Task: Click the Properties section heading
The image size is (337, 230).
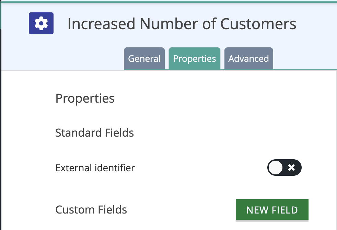Action: tap(85, 99)
